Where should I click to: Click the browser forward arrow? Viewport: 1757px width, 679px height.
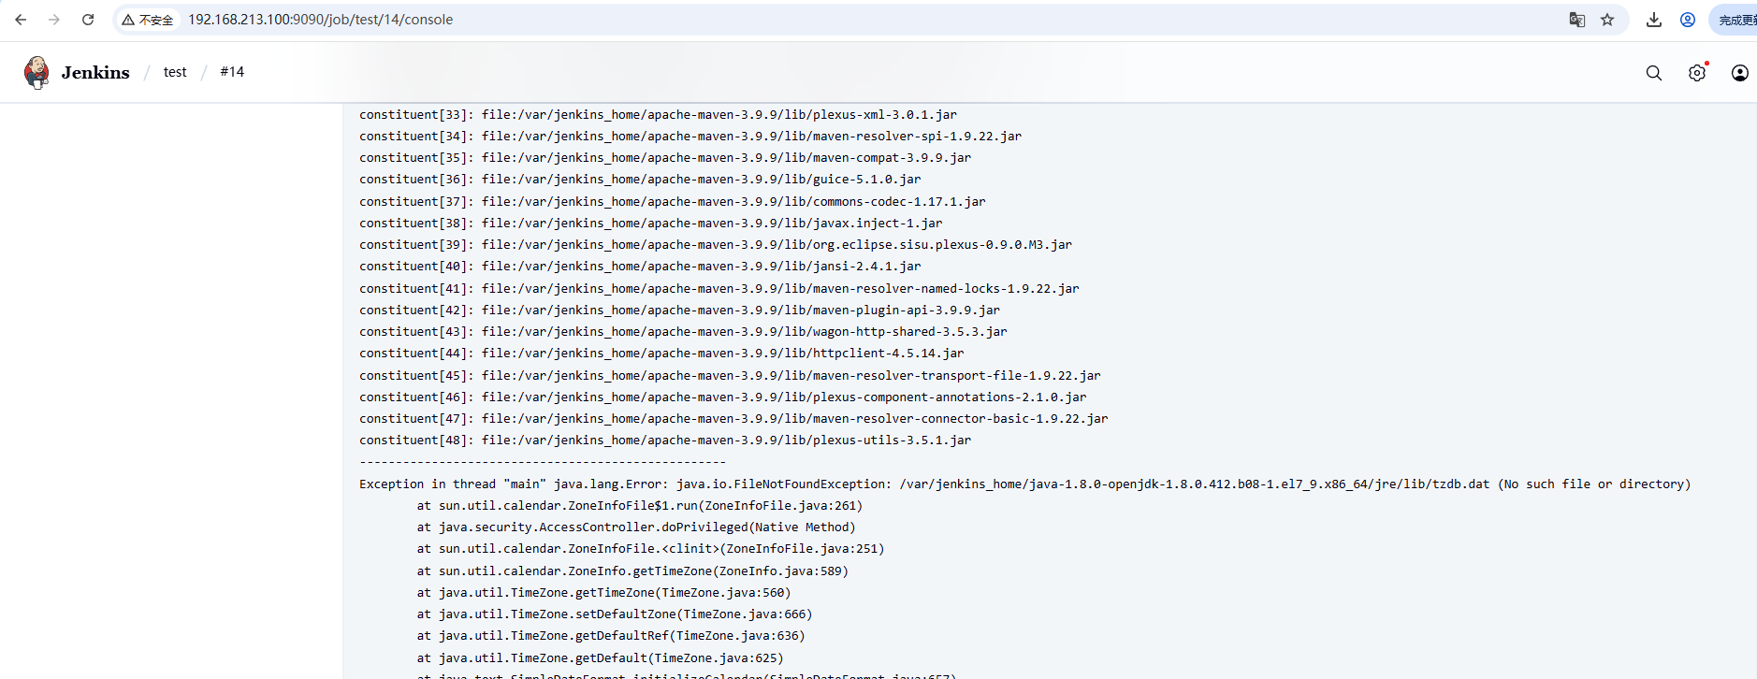(x=54, y=20)
